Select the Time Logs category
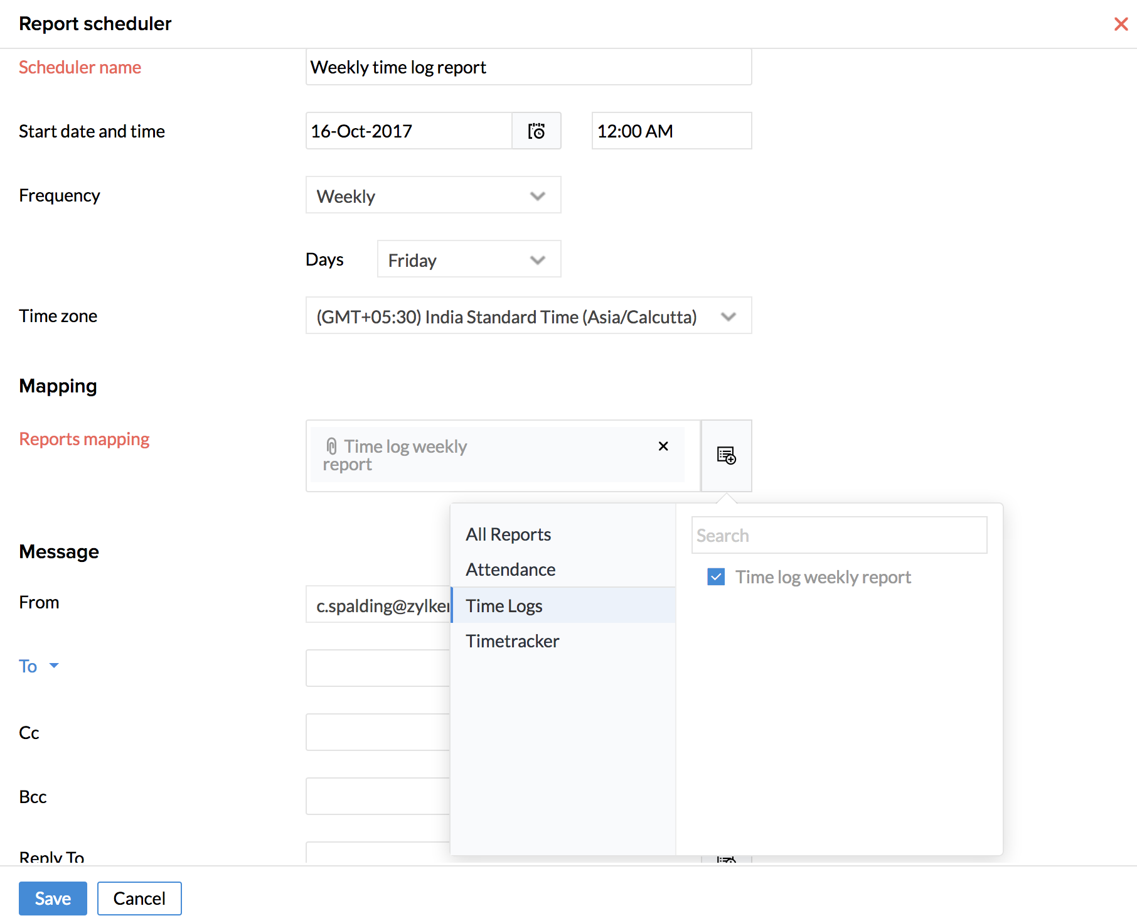The height and width of the screenshot is (923, 1137). click(504, 606)
